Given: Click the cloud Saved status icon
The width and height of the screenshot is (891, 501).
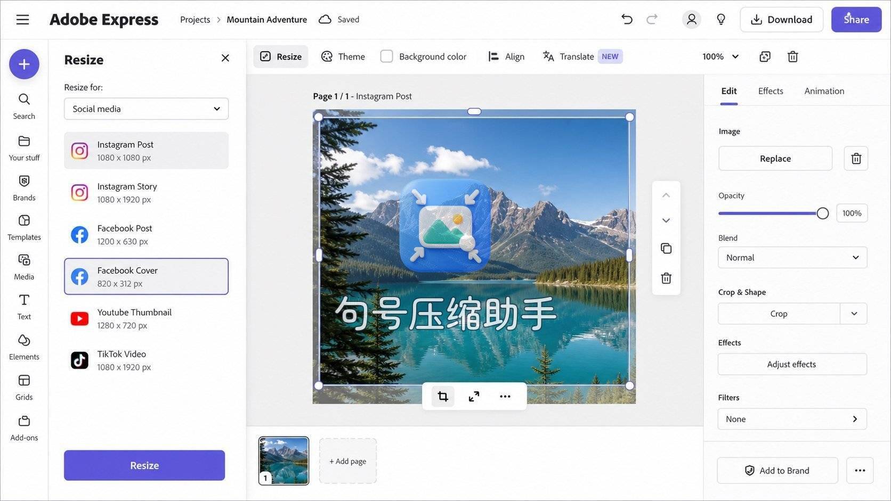Looking at the screenshot, I should click(325, 20).
